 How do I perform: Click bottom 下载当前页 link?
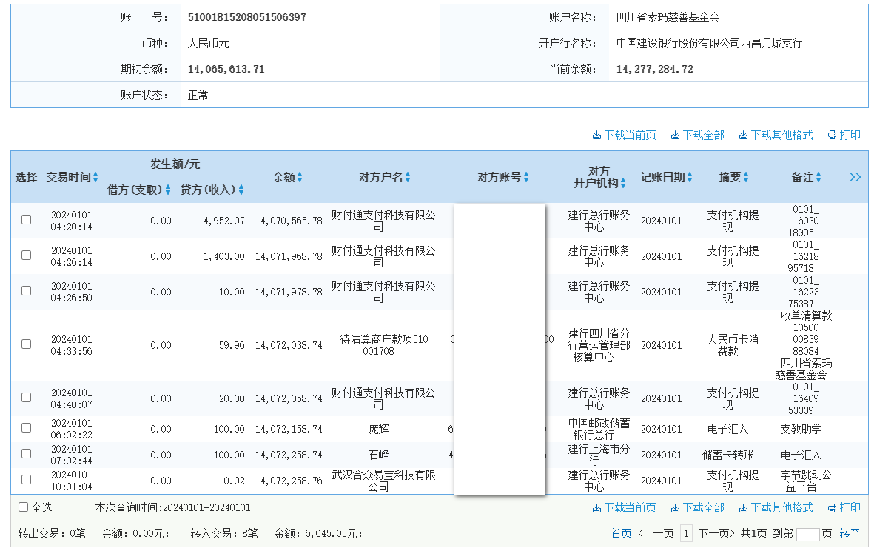pos(624,507)
